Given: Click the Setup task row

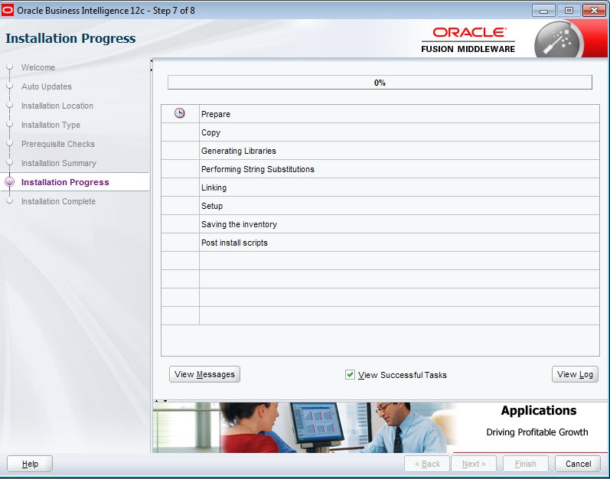Looking at the screenshot, I should point(380,206).
